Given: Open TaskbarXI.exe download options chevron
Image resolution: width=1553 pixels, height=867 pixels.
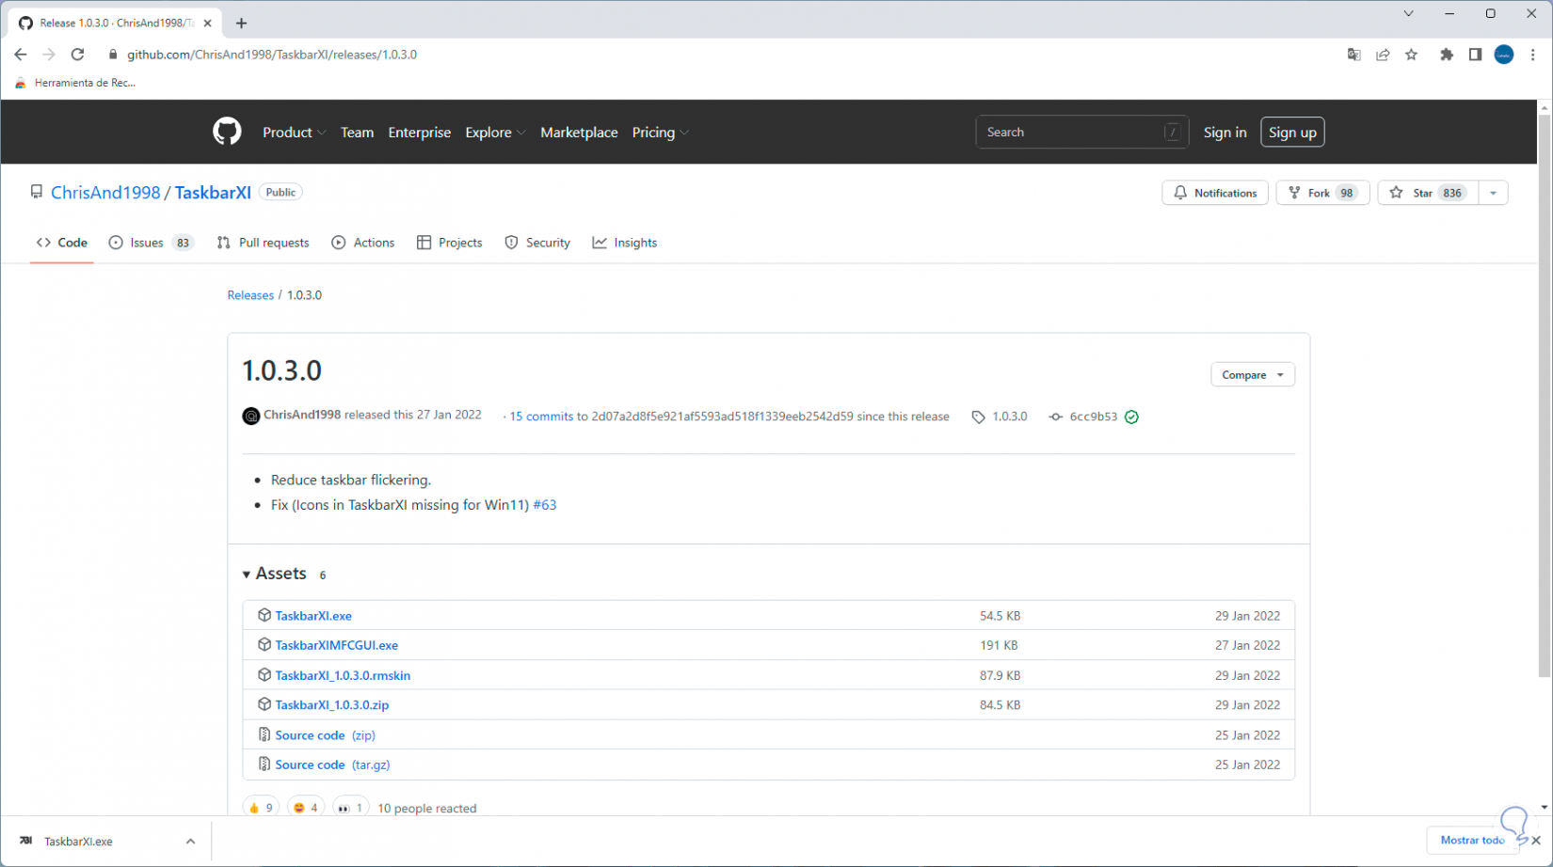Looking at the screenshot, I should [x=190, y=842].
